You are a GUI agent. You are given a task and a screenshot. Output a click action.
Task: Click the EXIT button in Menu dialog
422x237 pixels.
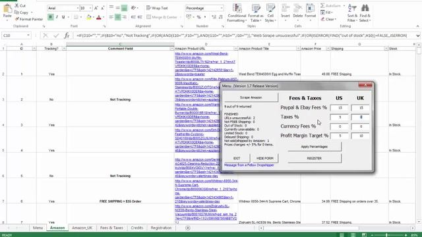237,158
